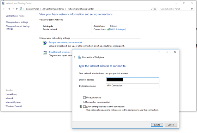
Task: Enable the Use a smart card checkbox
Action: click(x=84, y=98)
